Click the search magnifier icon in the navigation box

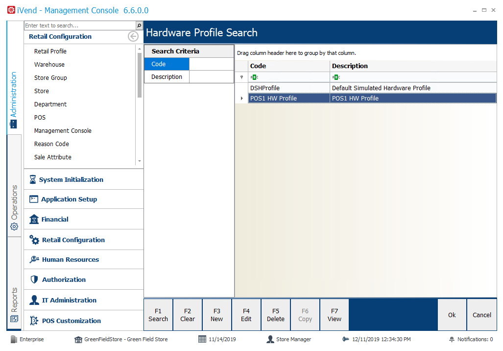pyautogui.click(x=139, y=25)
